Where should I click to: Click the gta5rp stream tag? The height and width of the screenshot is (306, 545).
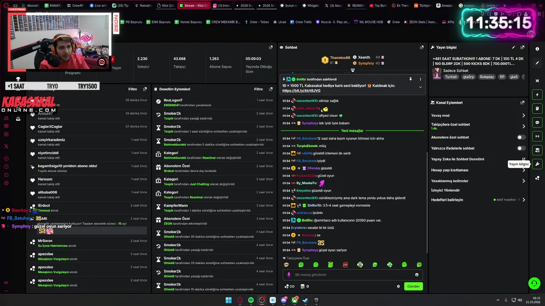(x=468, y=77)
